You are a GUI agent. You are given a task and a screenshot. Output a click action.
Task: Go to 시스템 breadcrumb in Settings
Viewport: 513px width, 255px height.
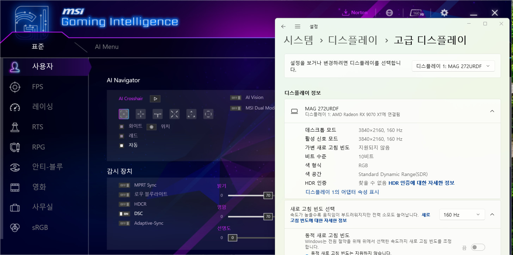(298, 40)
